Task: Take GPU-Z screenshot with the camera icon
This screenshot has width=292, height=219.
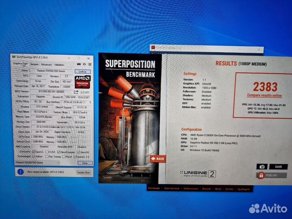Action: click(x=79, y=64)
